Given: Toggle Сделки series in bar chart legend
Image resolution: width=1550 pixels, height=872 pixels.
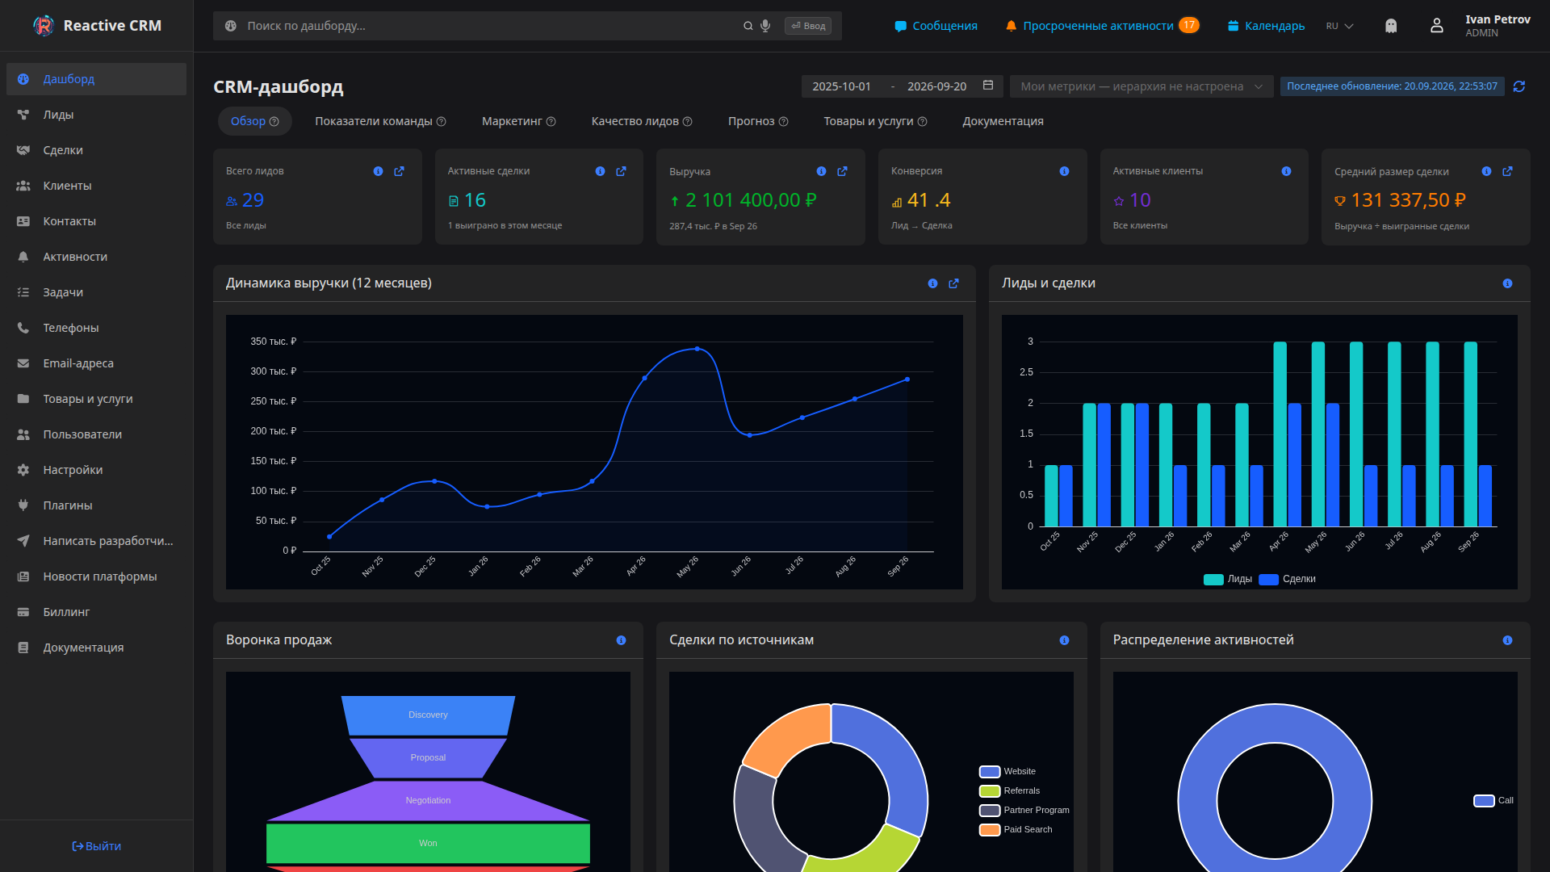Looking at the screenshot, I should tap(1288, 579).
